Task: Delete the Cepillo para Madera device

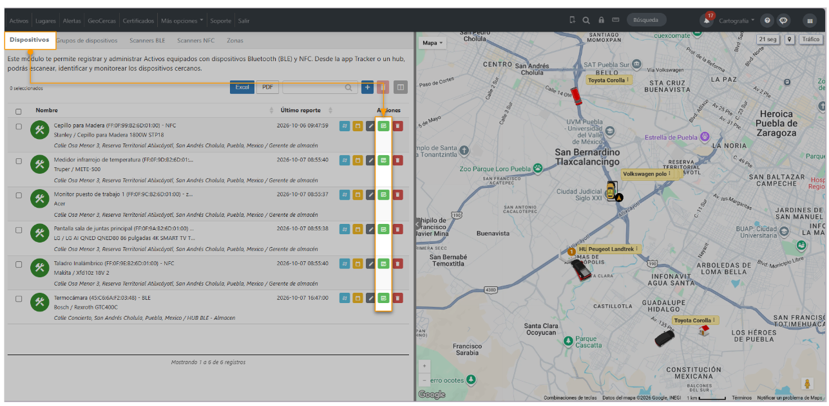Action: (397, 125)
